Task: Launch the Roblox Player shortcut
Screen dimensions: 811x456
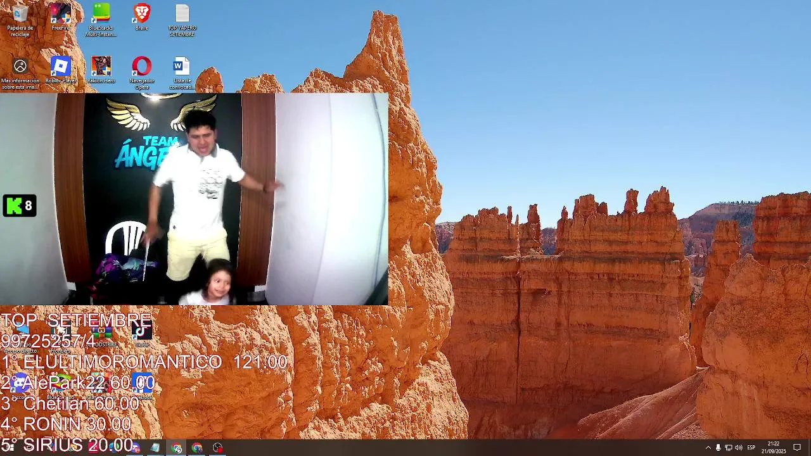Action: point(61,70)
